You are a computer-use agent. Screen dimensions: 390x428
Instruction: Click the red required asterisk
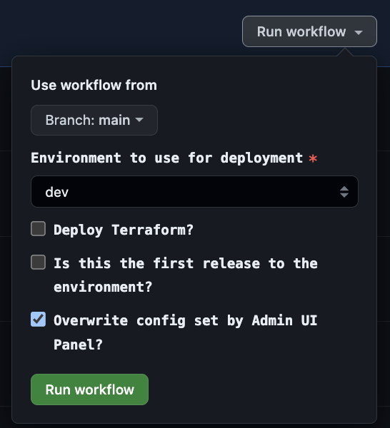pos(313,158)
